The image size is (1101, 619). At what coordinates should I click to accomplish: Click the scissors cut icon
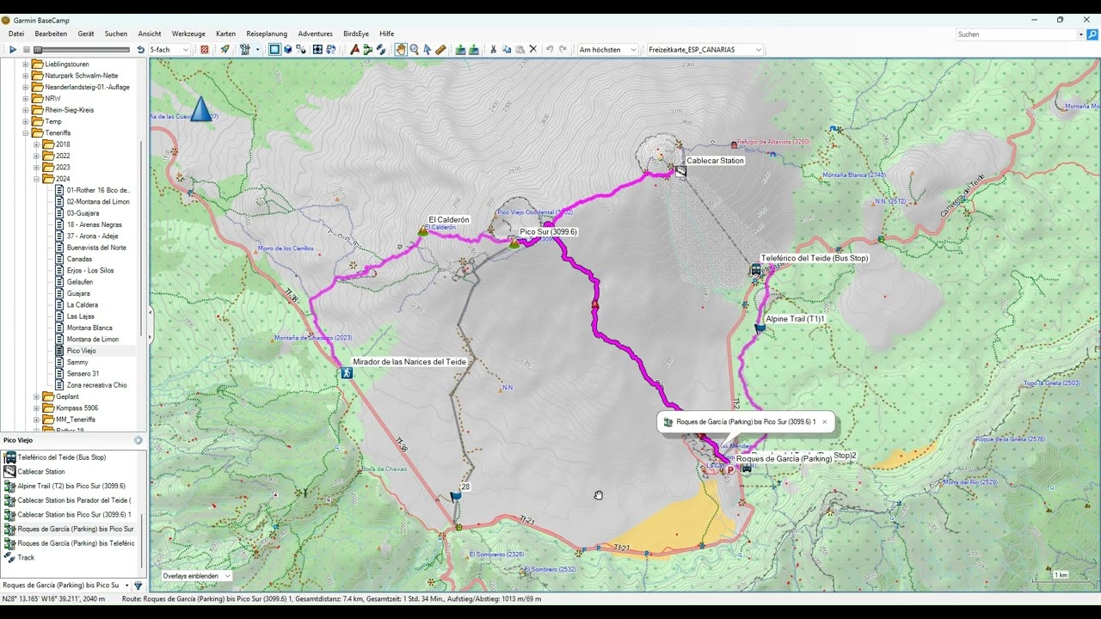(493, 50)
